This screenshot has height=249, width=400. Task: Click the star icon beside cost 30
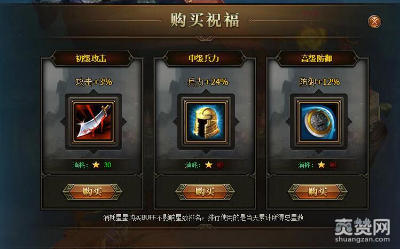pos(96,165)
